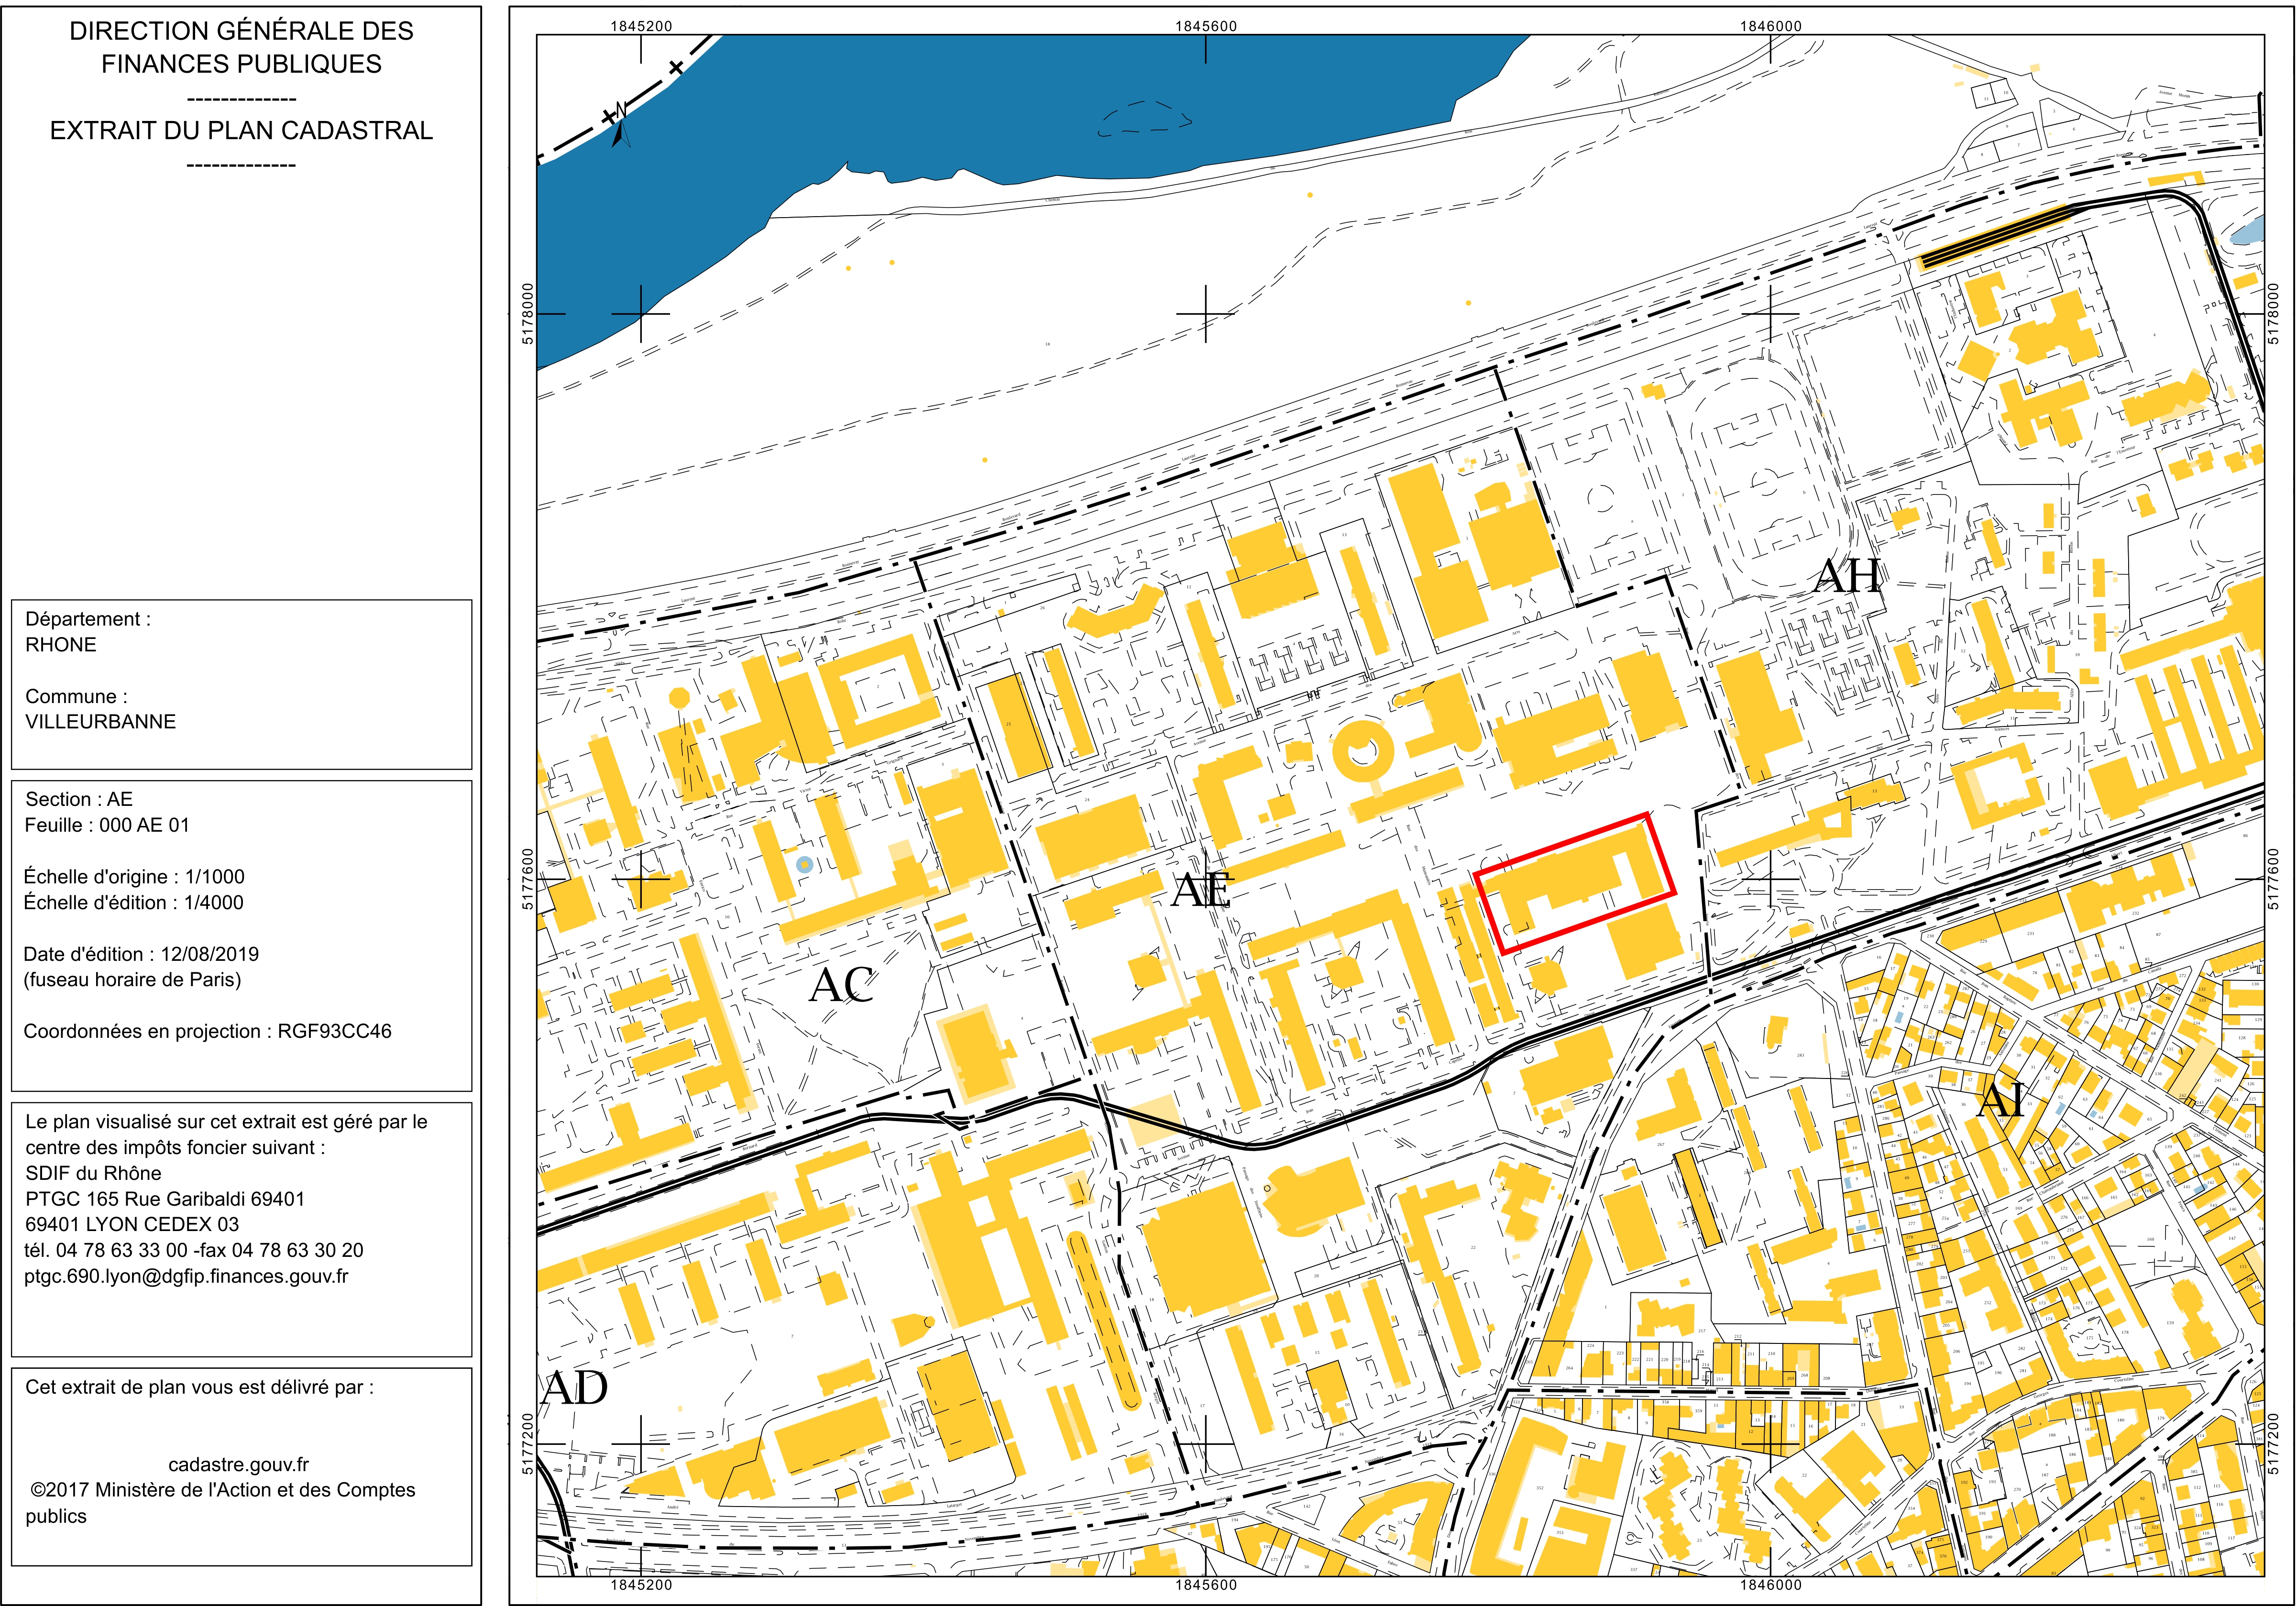Click the AD section label
2296x1606 pixels.
click(574, 1388)
